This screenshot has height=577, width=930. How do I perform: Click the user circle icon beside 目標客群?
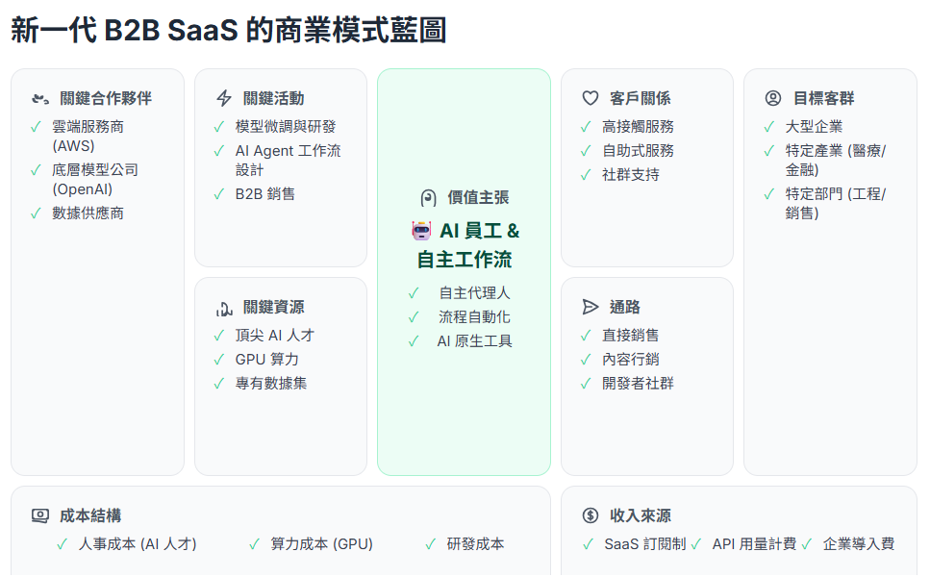[x=773, y=98]
